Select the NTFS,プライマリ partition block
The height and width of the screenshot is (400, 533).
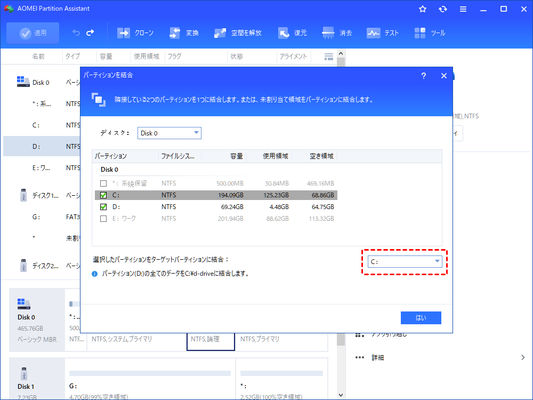pos(281,341)
